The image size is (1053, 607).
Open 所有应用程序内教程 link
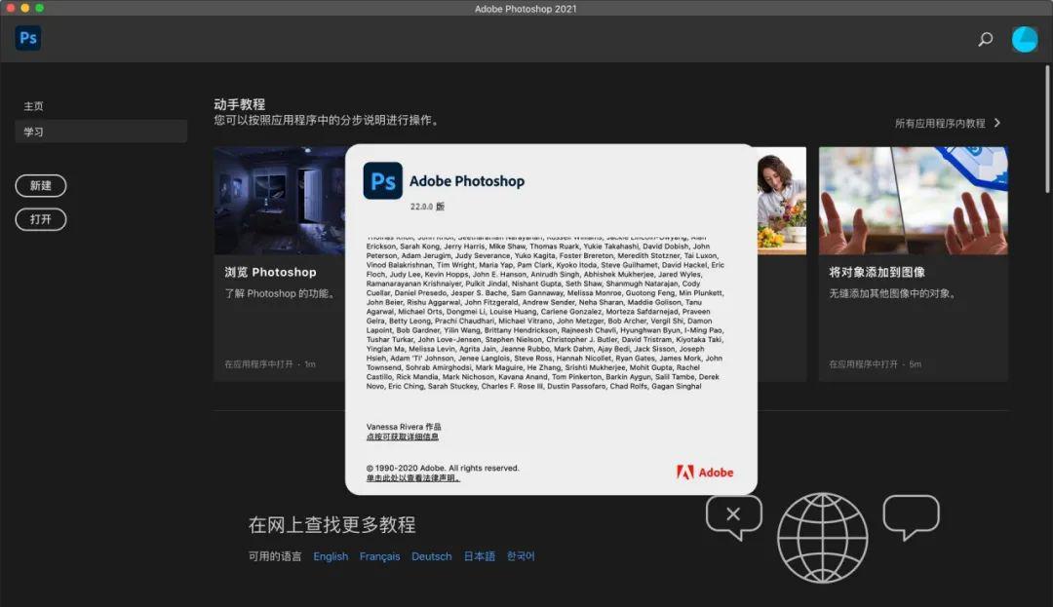pos(940,124)
